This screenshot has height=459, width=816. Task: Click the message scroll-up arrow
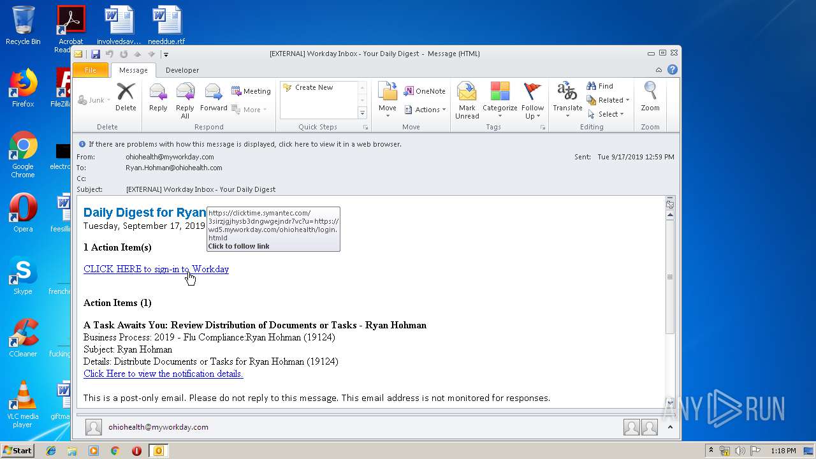click(x=669, y=215)
